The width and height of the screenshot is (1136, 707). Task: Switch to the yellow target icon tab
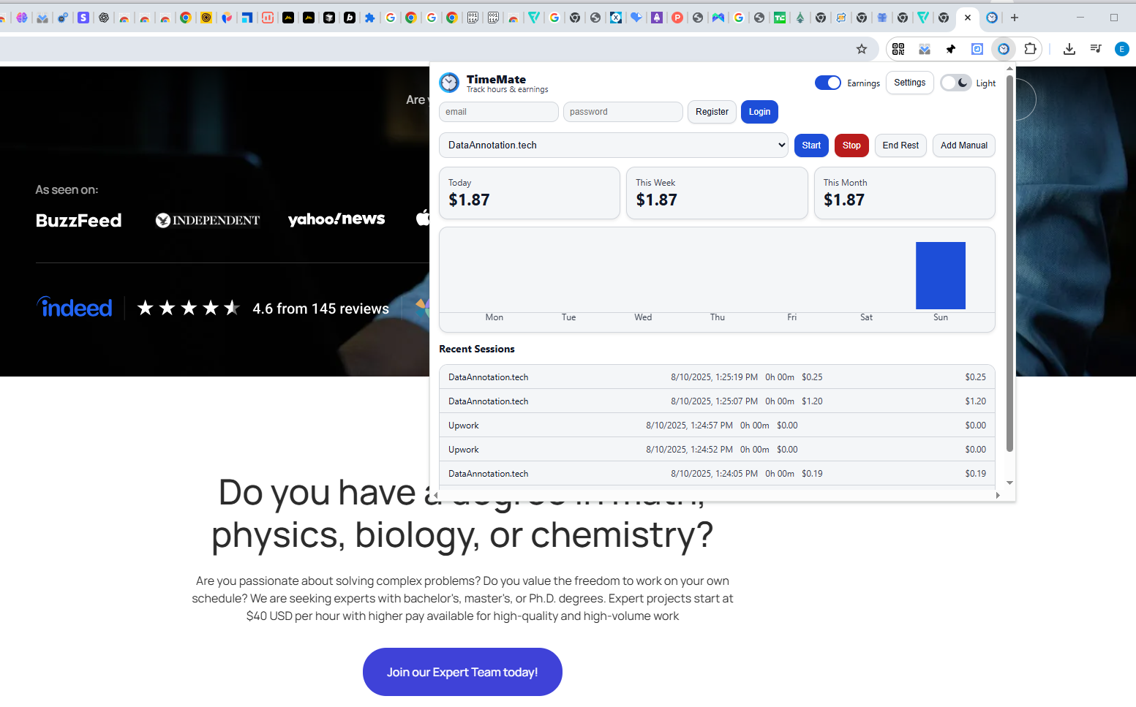pyautogui.click(x=206, y=18)
